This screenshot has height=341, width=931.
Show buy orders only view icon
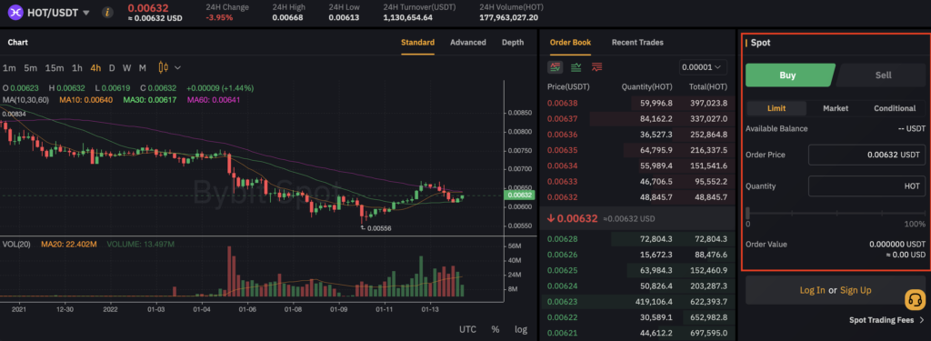[x=576, y=67]
